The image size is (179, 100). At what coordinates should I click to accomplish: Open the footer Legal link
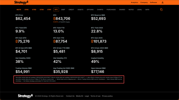pos(87,96)
